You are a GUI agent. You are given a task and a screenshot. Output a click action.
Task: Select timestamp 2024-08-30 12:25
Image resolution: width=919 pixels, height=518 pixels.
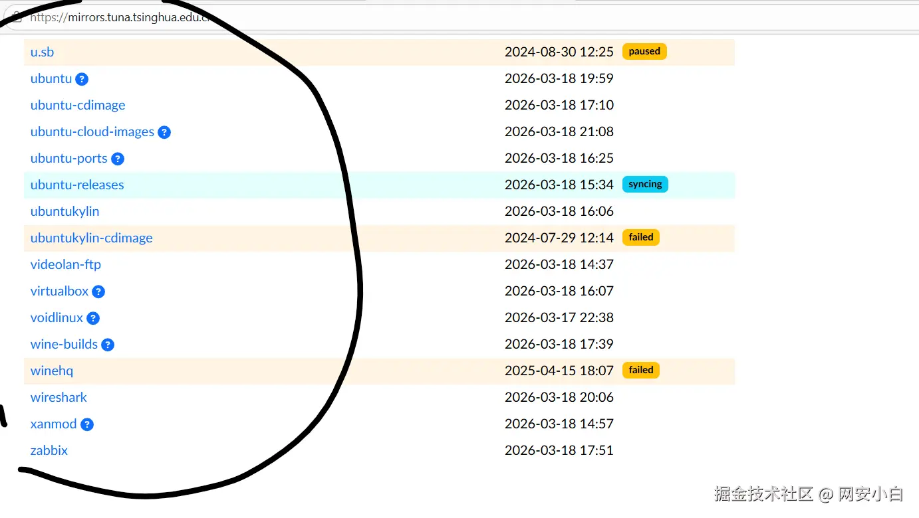559,52
